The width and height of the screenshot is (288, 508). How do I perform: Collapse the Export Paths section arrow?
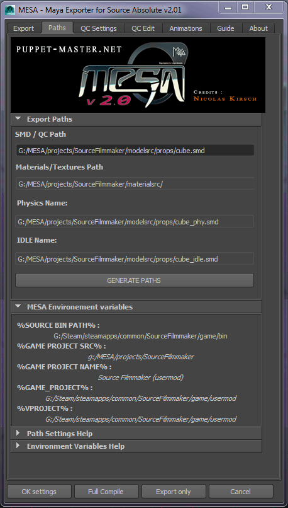[18, 119]
